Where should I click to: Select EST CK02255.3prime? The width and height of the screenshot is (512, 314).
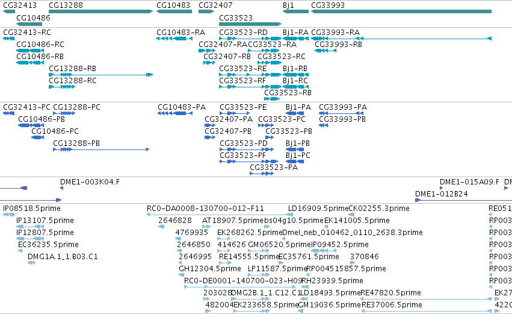pos(379,209)
